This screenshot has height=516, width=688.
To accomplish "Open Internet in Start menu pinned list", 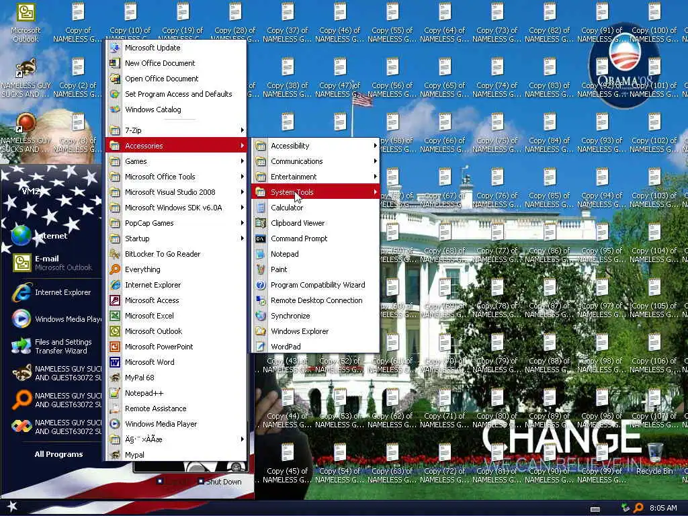I will (52, 236).
